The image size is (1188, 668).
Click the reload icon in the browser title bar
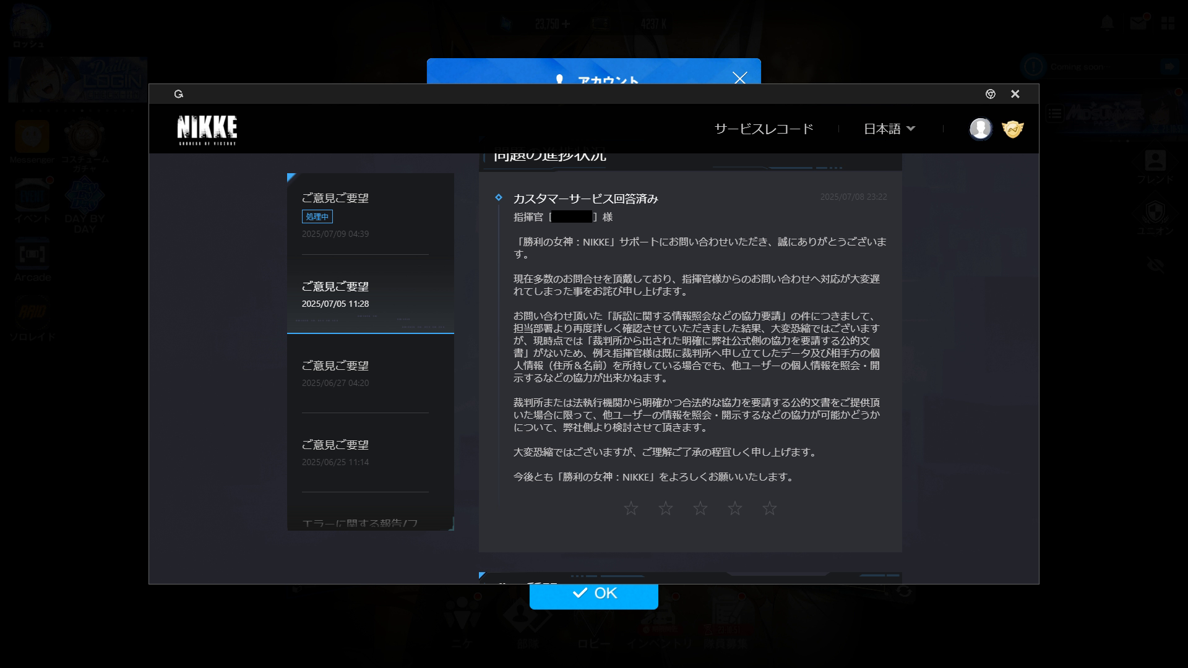(x=179, y=94)
